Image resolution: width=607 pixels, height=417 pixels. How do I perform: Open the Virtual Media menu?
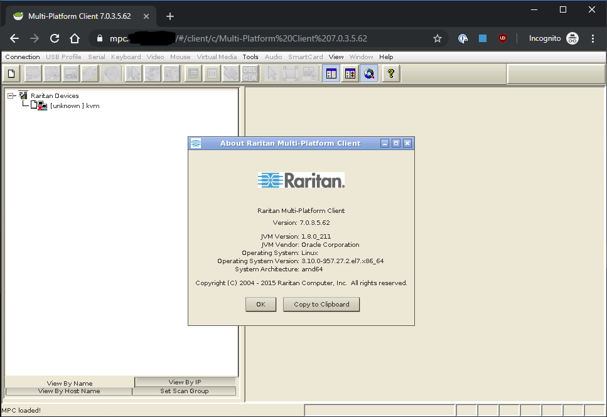217,57
